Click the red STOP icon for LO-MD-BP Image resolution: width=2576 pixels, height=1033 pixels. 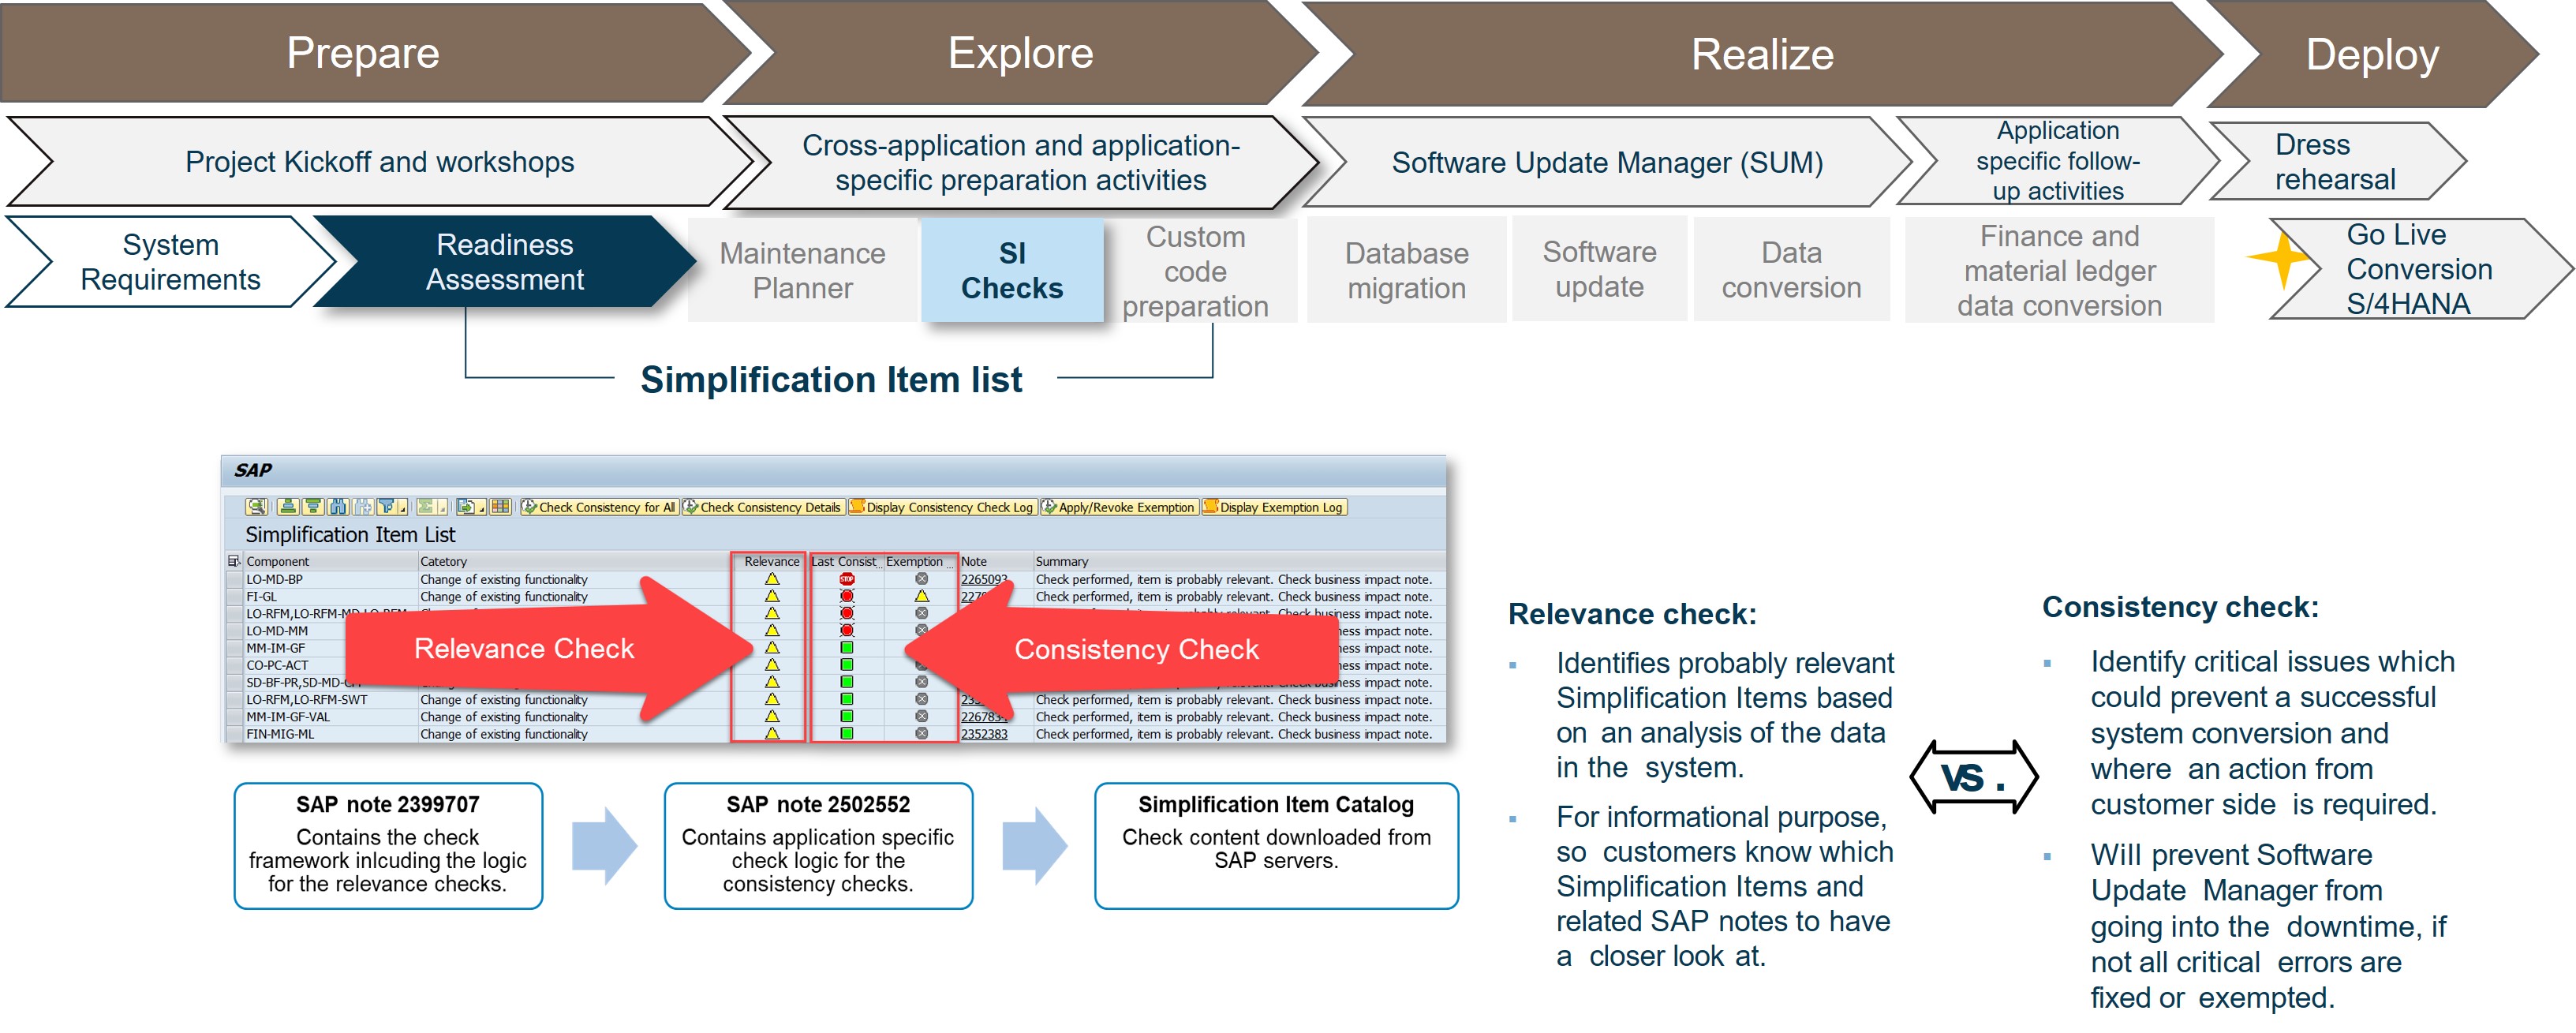(847, 579)
